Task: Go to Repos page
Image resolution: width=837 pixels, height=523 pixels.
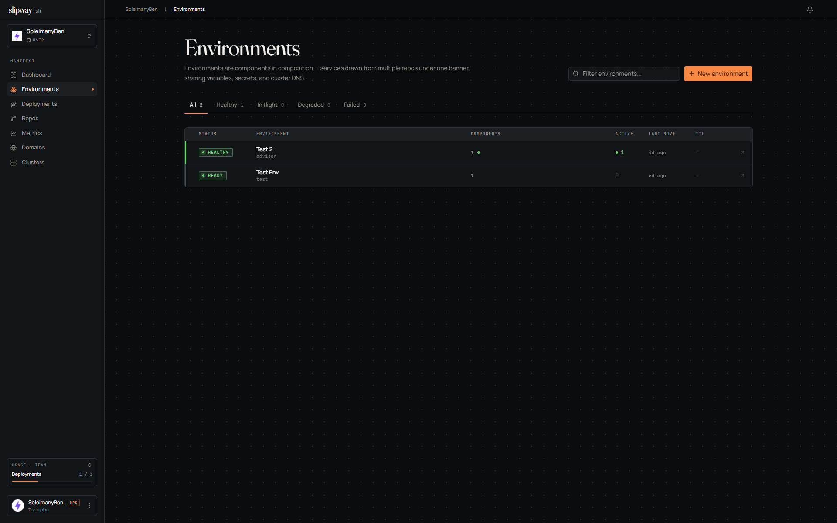Action: point(52,119)
